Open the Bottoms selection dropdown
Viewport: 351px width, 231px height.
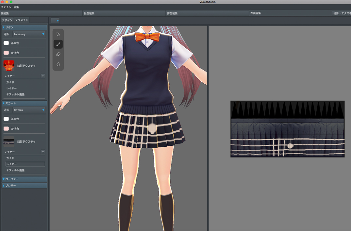coord(29,110)
